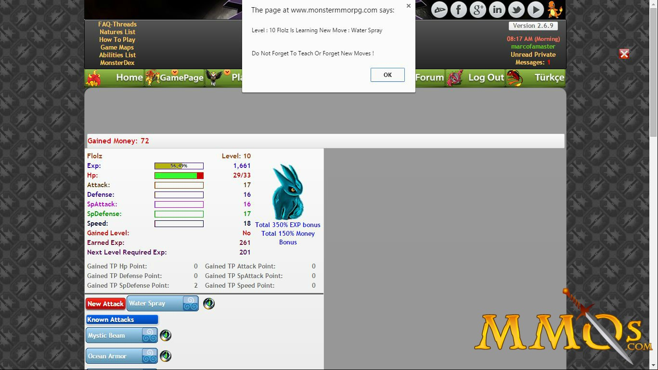The width and height of the screenshot is (658, 370).
Task: Click the red New Attack button
Action: (105, 304)
